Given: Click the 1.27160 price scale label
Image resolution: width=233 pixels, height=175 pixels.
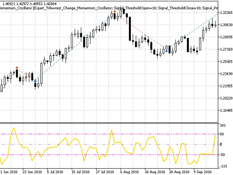Looking at the screenshot, I should point(226,49).
